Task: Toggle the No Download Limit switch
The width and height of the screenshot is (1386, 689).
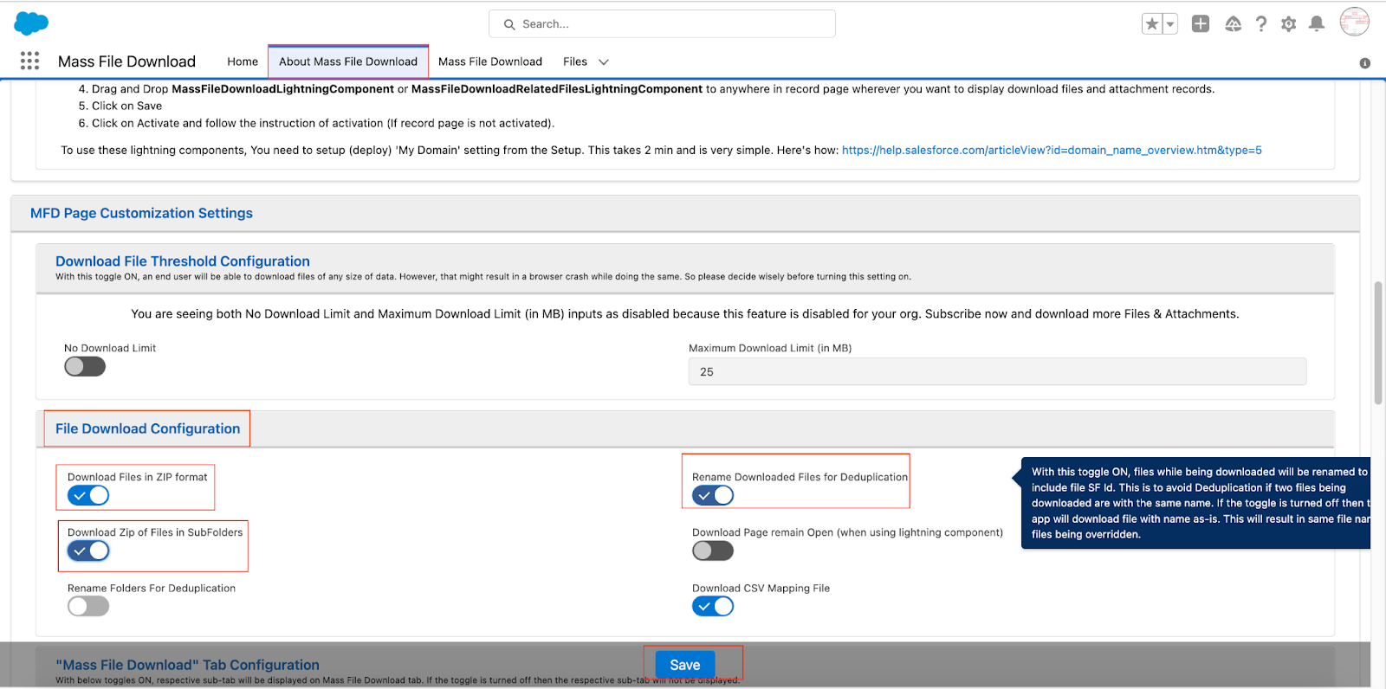Action: [x=85, y=367]
